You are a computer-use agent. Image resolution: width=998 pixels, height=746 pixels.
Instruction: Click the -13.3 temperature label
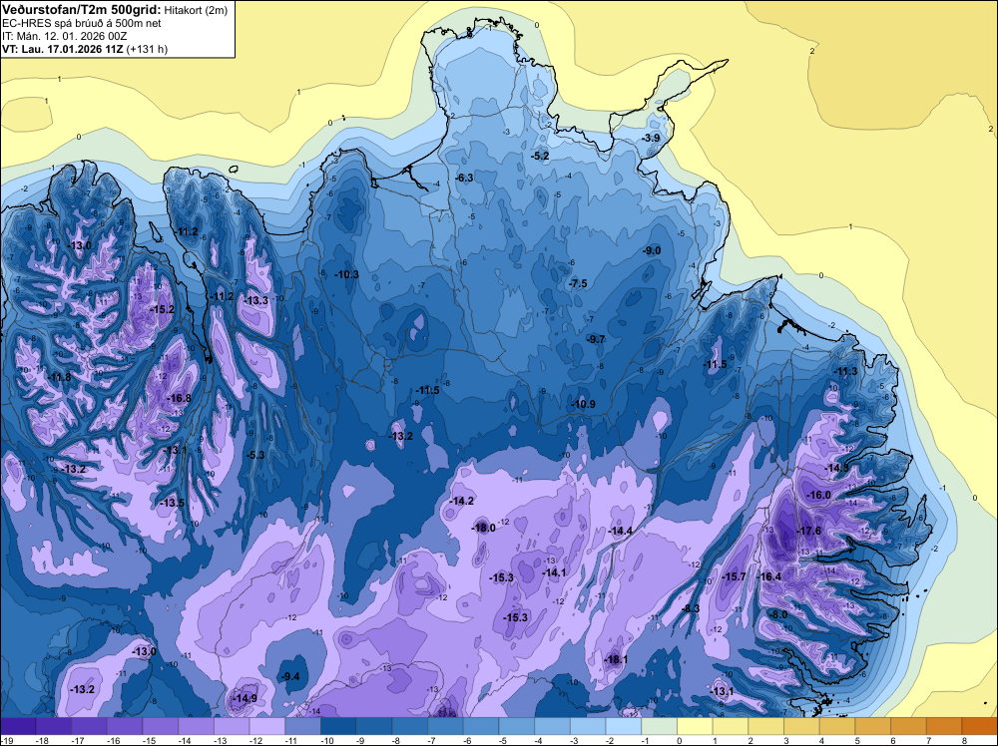[255, 301]
